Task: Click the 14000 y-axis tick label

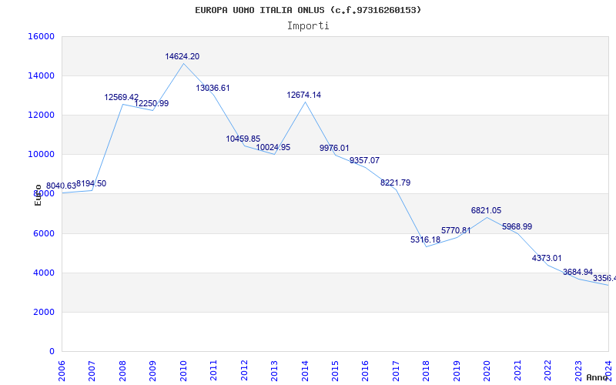Action: (41, 75)
